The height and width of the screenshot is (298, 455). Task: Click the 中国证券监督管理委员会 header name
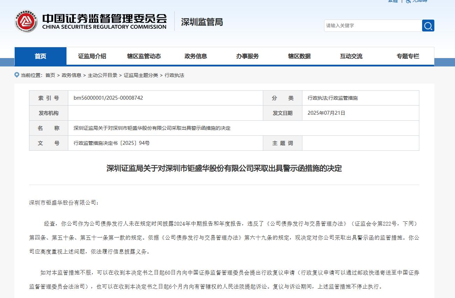coord(104,18)
